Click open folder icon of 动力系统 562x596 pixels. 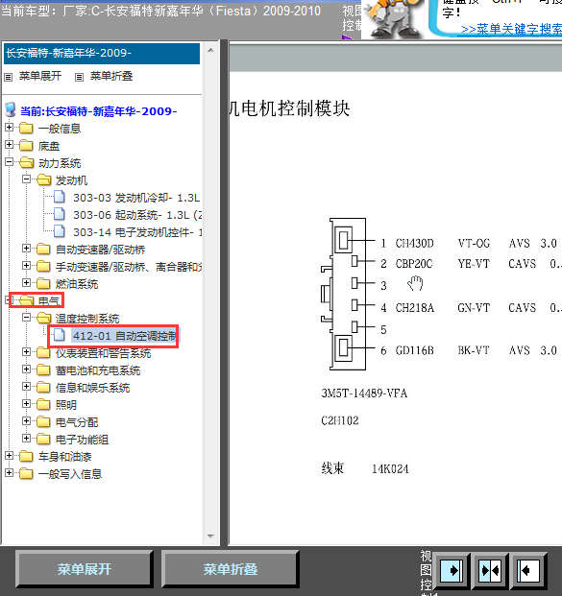click(x=26, y=163)
